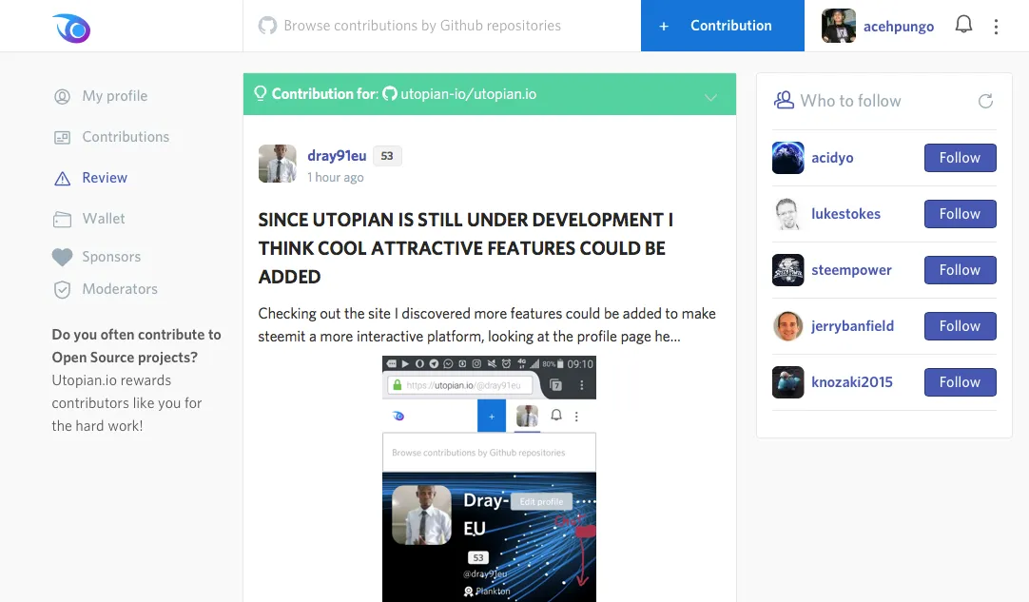This screenshot has height=602, width=1029.
Task: Open the three-dot more menu in header
Action: pyautogui.click(x=996, y=27)
